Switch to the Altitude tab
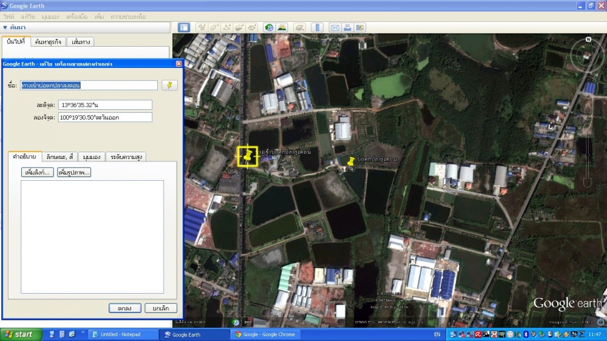 point(126,157)
